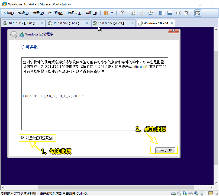Select the Windows 10 x64 tab
Image resolution: width=219 pixels, height=196 pixels.
[x=156, y=23]
